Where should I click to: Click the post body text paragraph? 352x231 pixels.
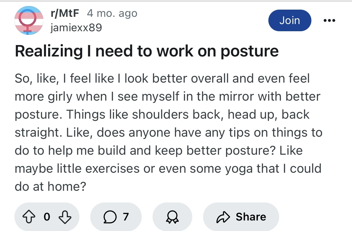point(168,132)
